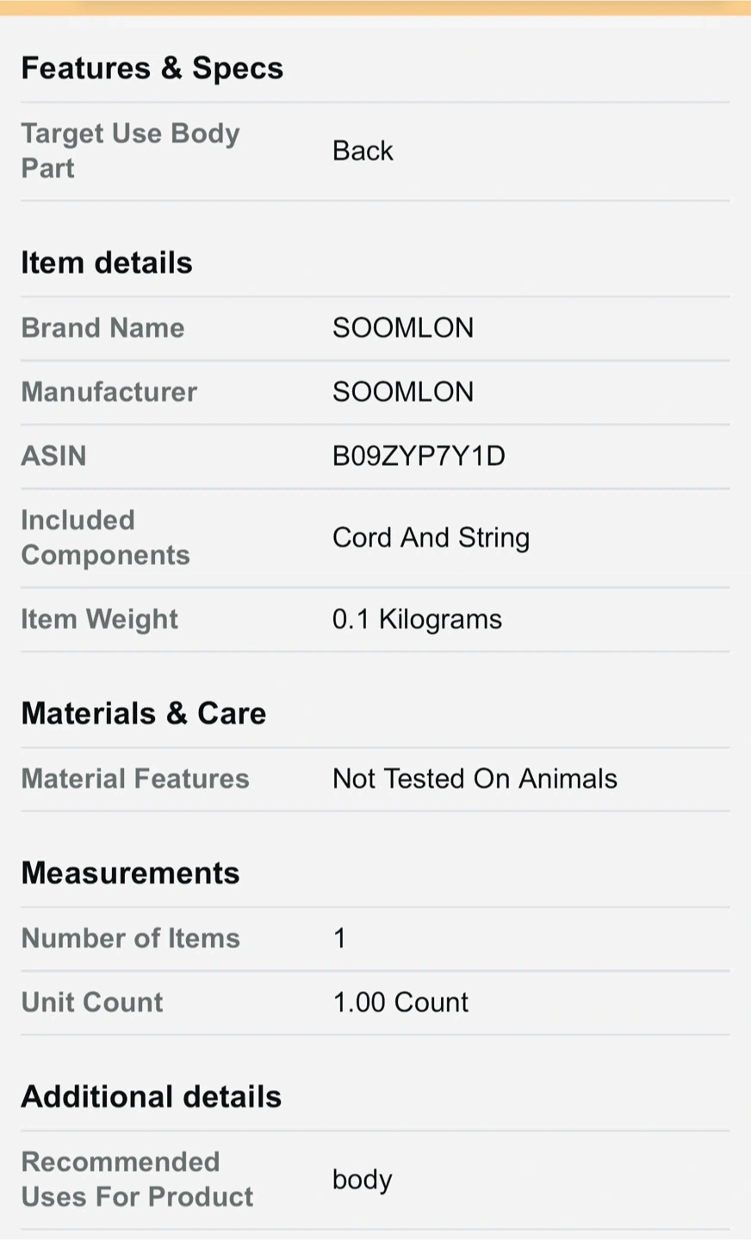Screen dimensions: 751x1240
Task: Select the Target Use Body Part label
Action: [130, 151]
